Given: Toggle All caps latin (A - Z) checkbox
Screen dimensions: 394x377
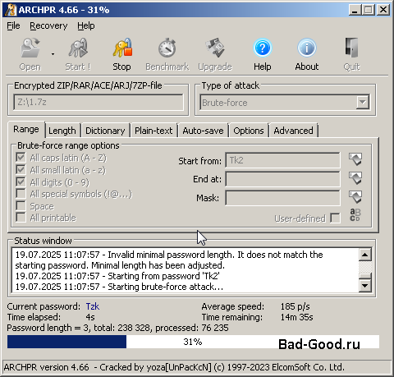Looking at the screenshot, I should pyautogui.click(x=21, y=158).
